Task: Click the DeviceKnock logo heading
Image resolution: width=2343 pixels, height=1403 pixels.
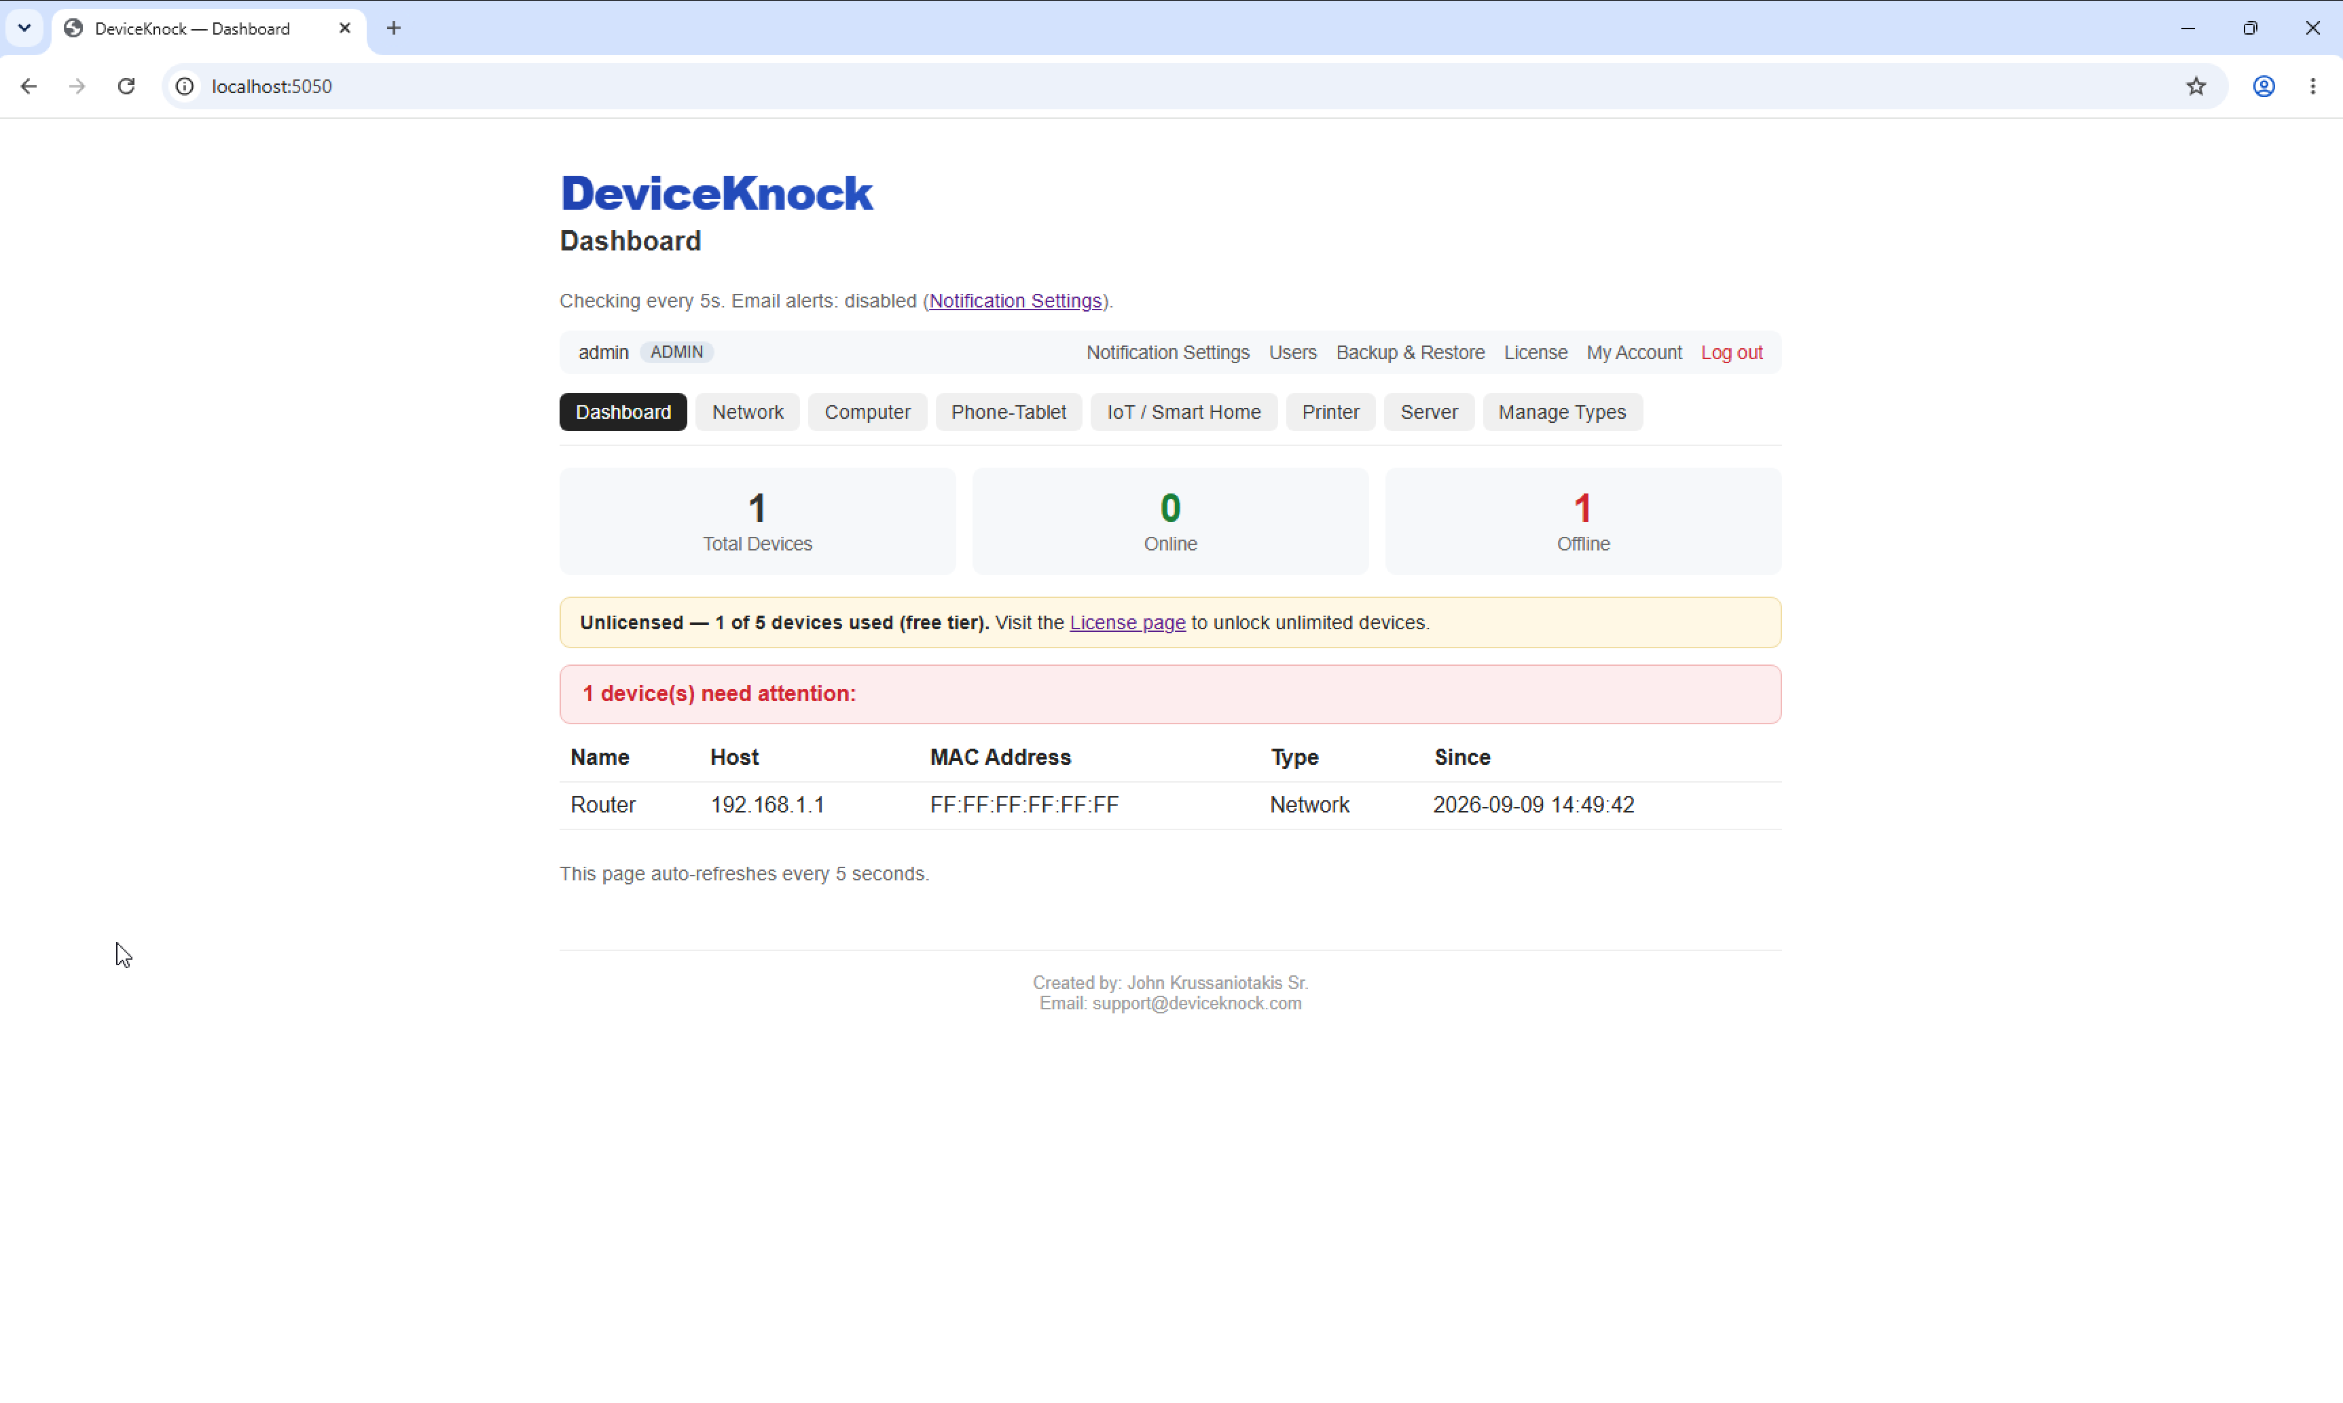Action: [x=716, y=194]
